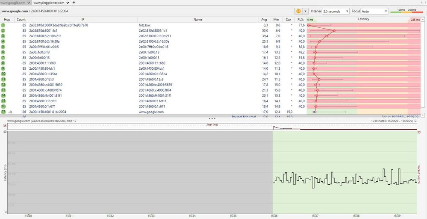The height and width of the screenshot is (219, 427).
Task: Sort by the Count column header
Action: click(21, 20)
